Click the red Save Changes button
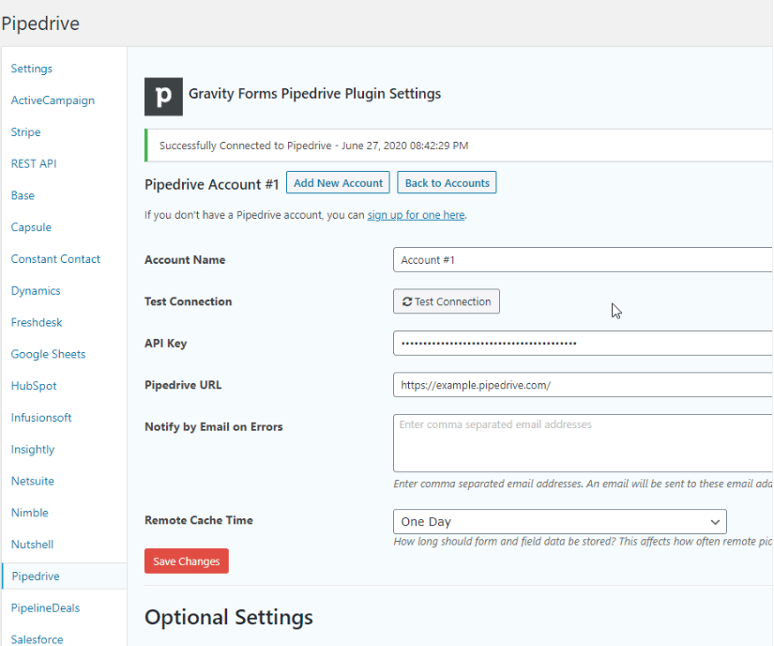 click(x=186, y=561)
